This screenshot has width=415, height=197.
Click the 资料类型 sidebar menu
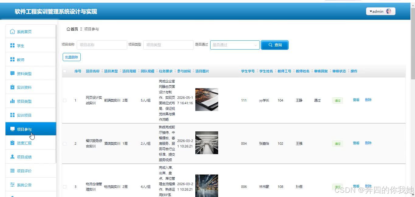click(x=31, y=74)
